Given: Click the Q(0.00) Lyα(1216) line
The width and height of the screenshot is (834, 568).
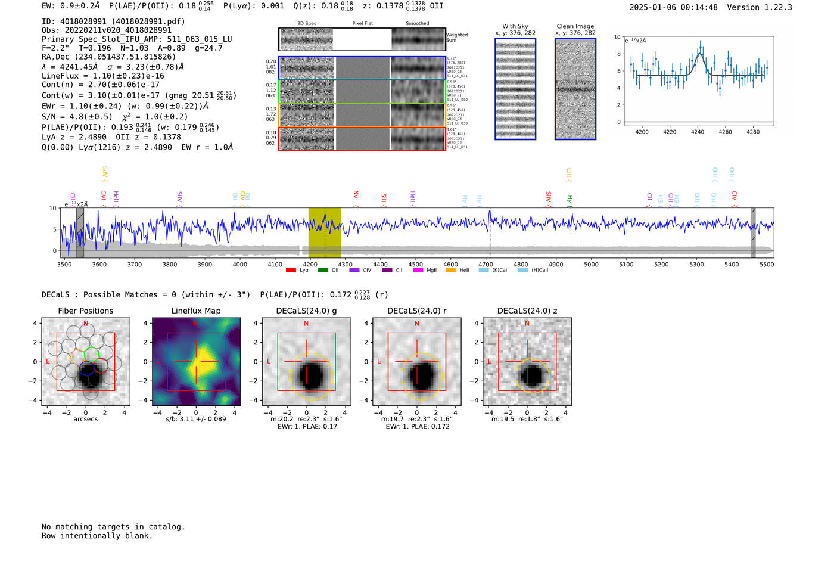Looking at the screenshot, I should [138, 147].
